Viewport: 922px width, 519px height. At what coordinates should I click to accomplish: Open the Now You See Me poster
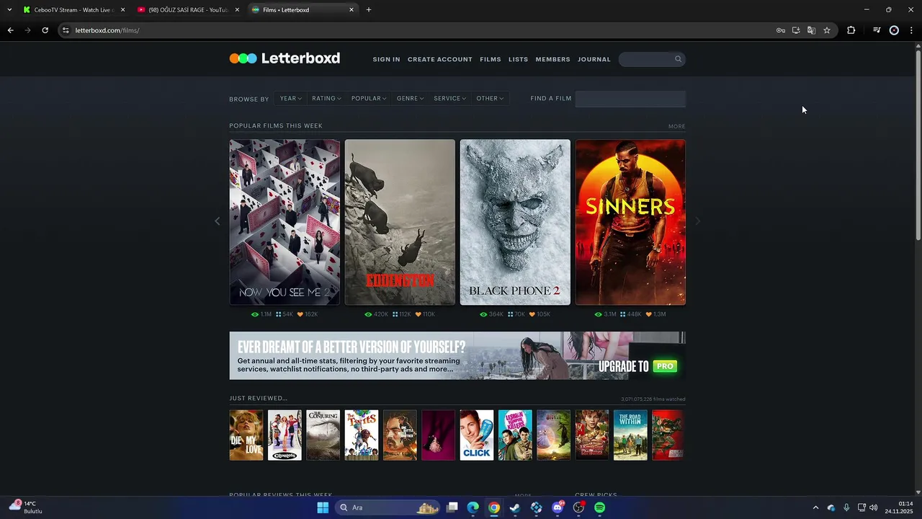[x=285, y=222]
